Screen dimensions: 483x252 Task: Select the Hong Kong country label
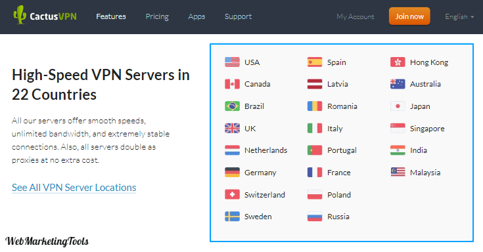pos(429,62)
